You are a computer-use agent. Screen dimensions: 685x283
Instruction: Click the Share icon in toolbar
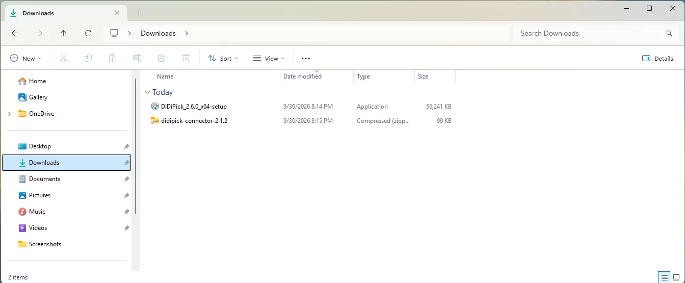(x=162, y=59)
